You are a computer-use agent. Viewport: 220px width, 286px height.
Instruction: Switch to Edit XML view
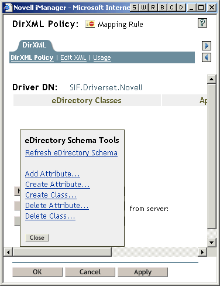pyautogui.click(x=73, y=57)
